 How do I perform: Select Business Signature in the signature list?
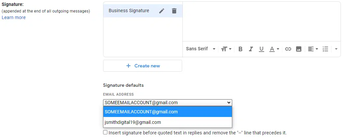[x=129, y=11]
